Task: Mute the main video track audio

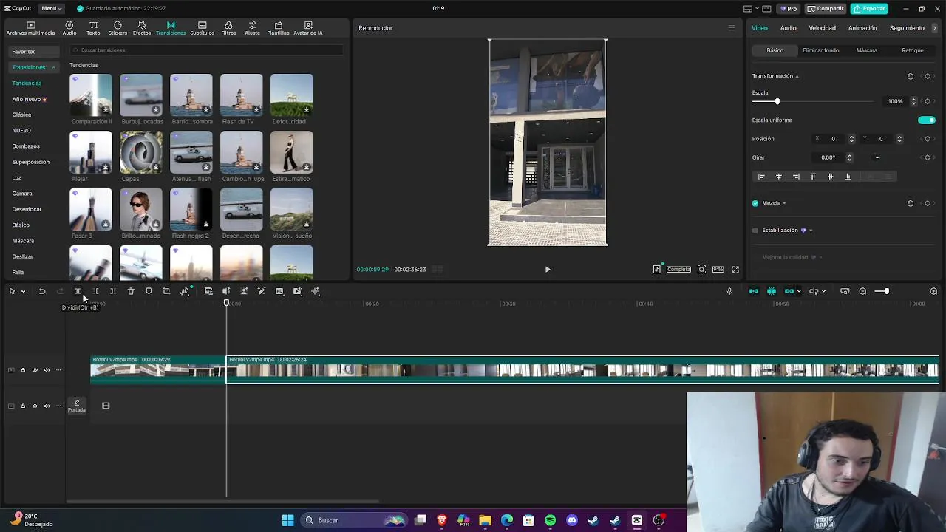Action: point(47,370)
